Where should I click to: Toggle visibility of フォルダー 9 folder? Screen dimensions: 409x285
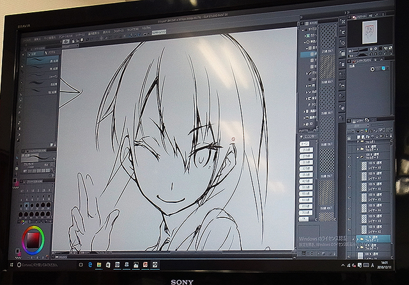350,157
